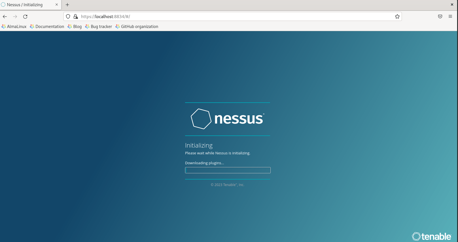The width and height of the screenshot is (458, 242).
Task: Click the 'Downloading plugins...' status text
Action: (x=205, y=163)
